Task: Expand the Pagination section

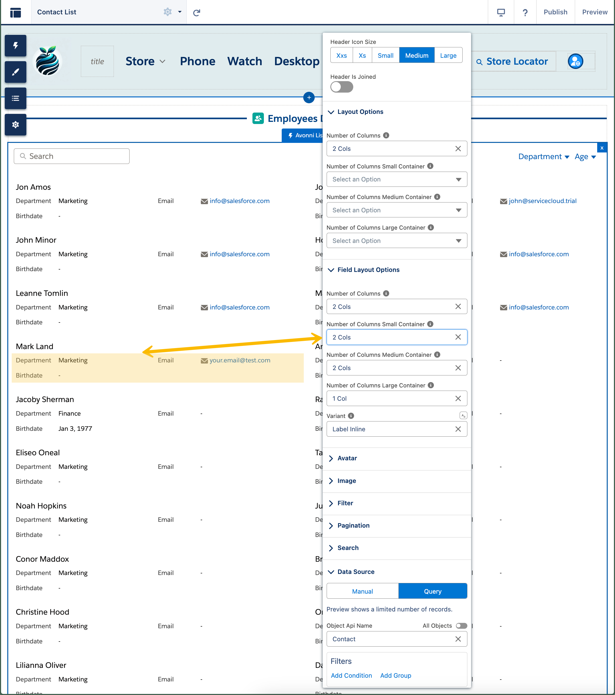Action: [353, 525]
